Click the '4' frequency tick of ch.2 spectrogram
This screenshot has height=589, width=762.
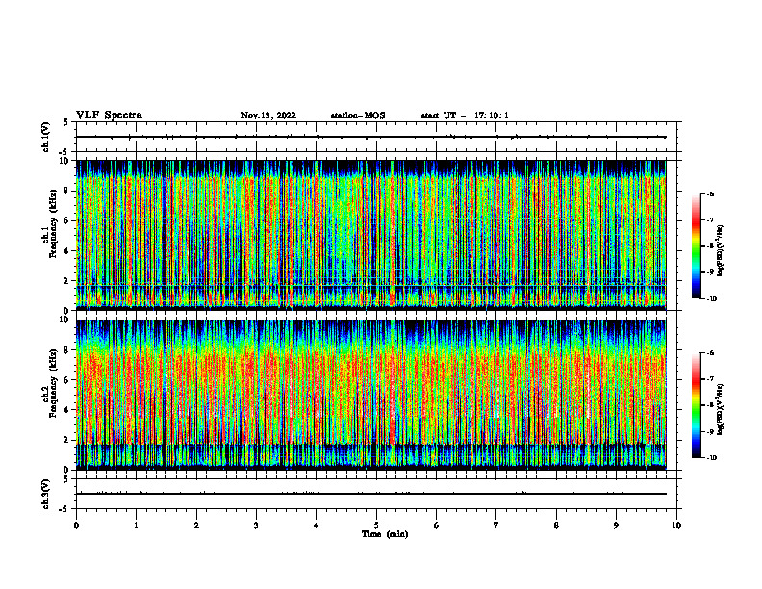click(67, 410)
